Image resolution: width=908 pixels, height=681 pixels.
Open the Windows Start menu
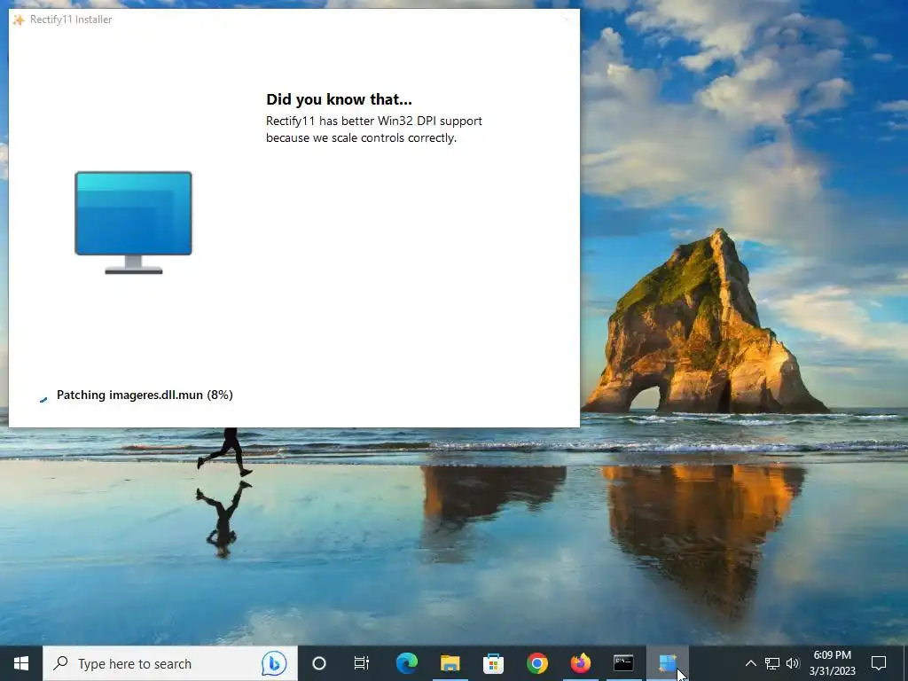pos(21,663)
